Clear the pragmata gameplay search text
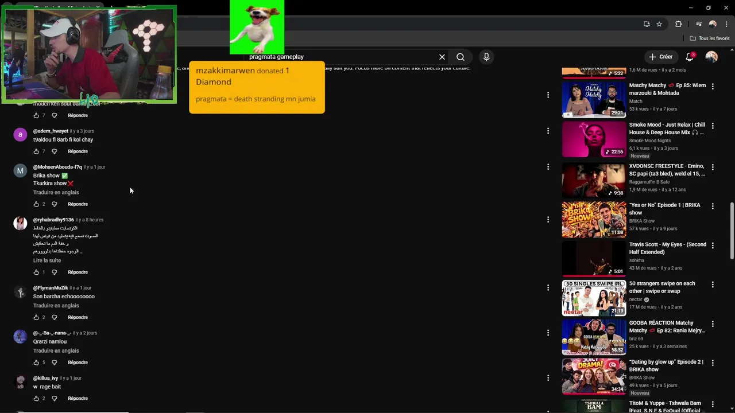 pos(442,57)
